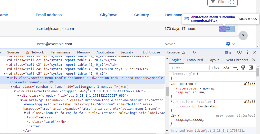The height and width of the screenshot is (134, 260).
Task: Click the Elements panel vertical scrollbar thumb
Action: (167, 91)
